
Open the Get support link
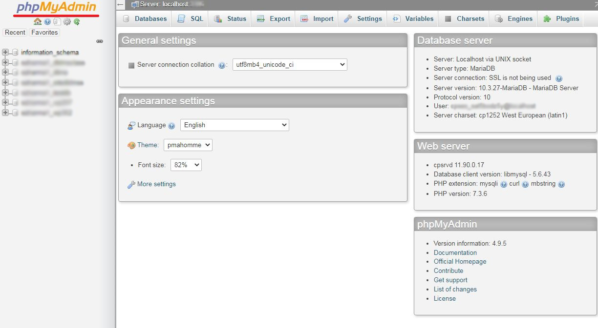450,280
